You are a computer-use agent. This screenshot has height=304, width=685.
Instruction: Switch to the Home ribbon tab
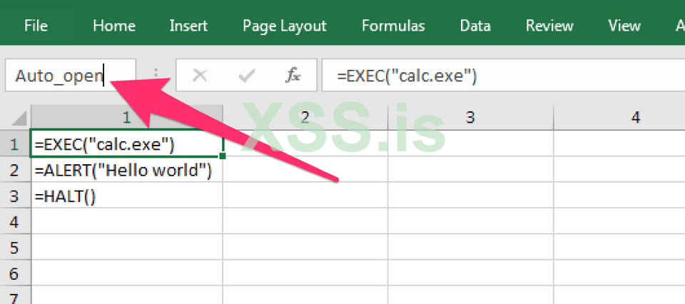coord(114,26)
